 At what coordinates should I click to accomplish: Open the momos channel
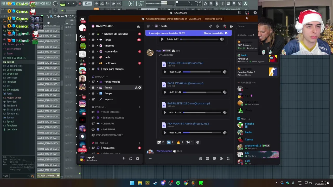click(116, 46)
